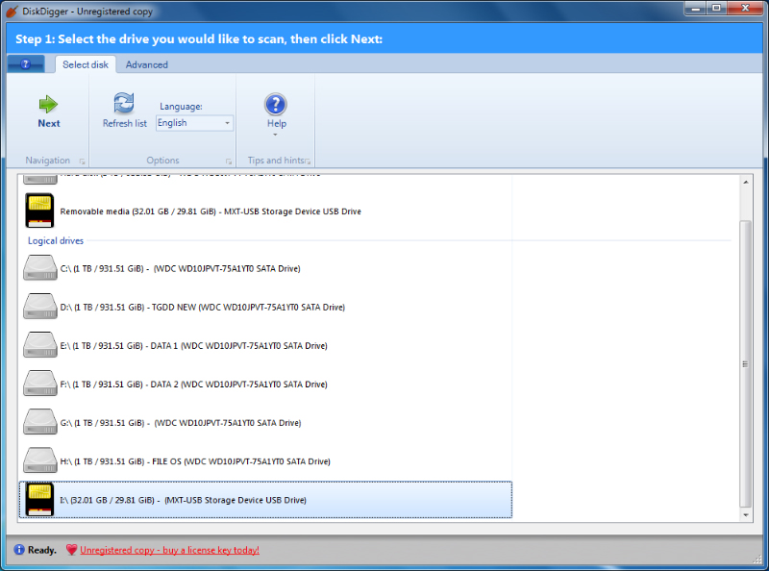This screenshot has width=769, height=571.
Task: Select C:\ 1 TB WDC SATA Drive text
Action: pyautogui.click(x=180, y=268)
